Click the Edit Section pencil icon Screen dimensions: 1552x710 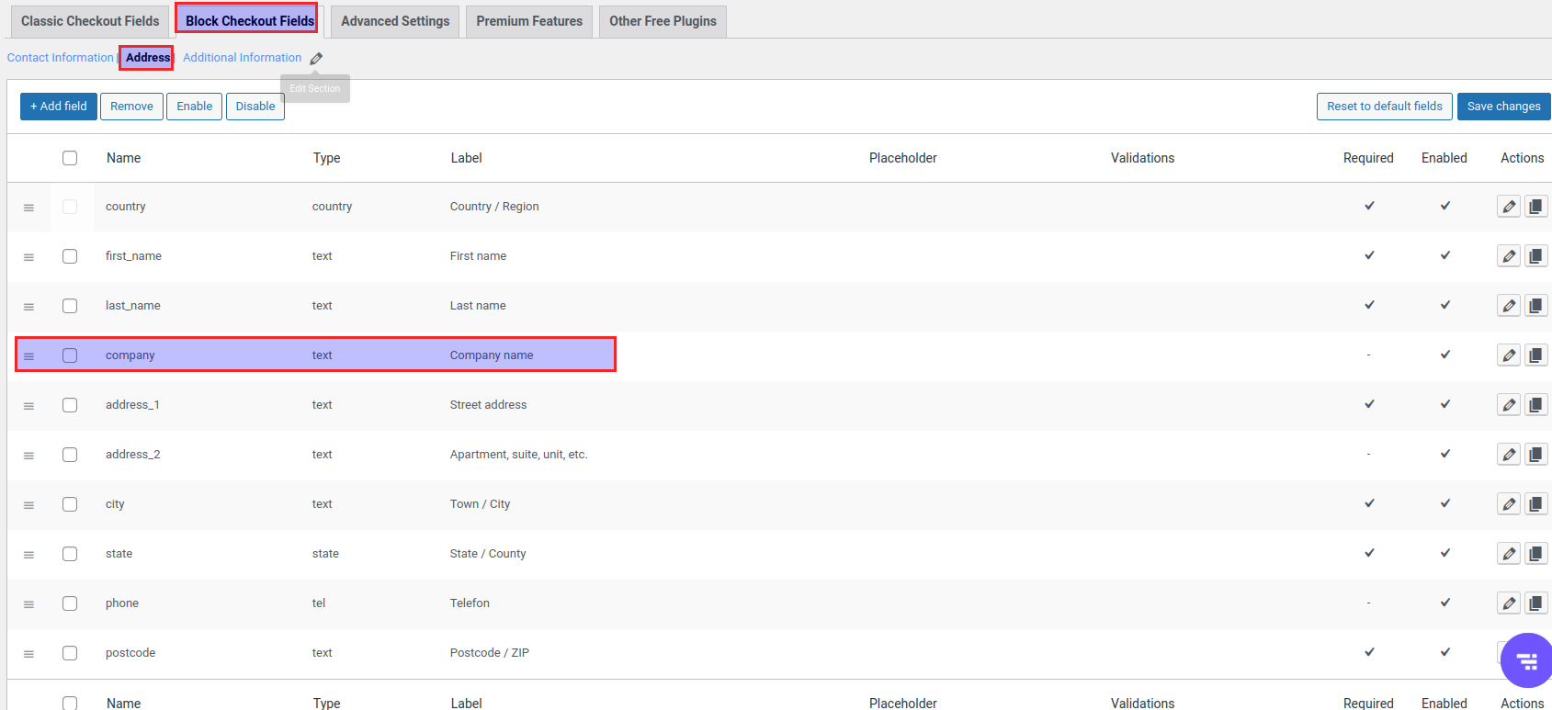click(316, 58)
